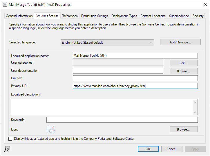Browse for User documentation file
Viewport: 210px width, 156px height.
click(x=184, y=71)
